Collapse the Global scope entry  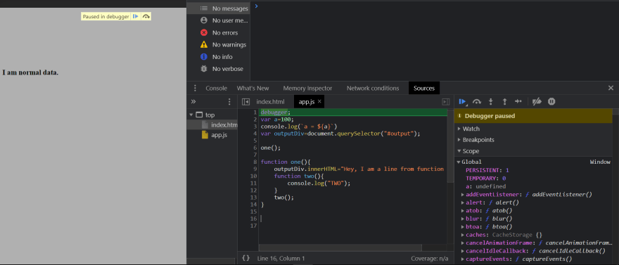(x=459, y=162)
